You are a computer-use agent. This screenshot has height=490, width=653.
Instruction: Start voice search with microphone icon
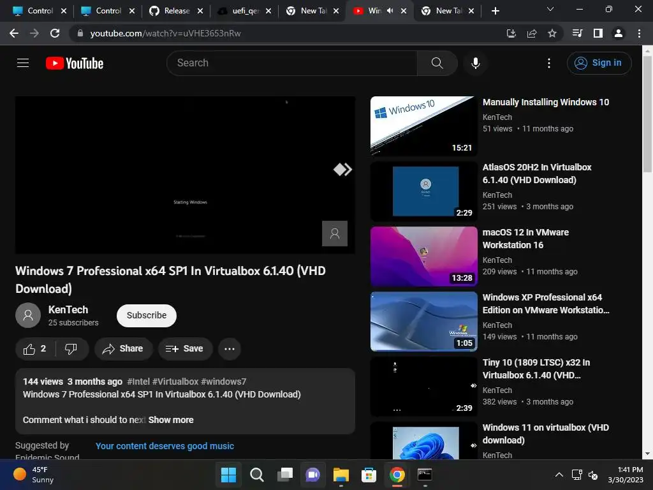tap(475, 63)
